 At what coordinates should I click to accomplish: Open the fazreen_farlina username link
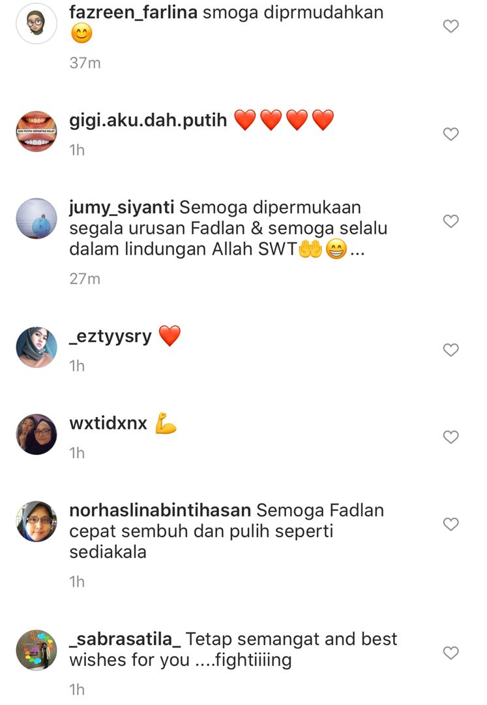pos(133,12)
